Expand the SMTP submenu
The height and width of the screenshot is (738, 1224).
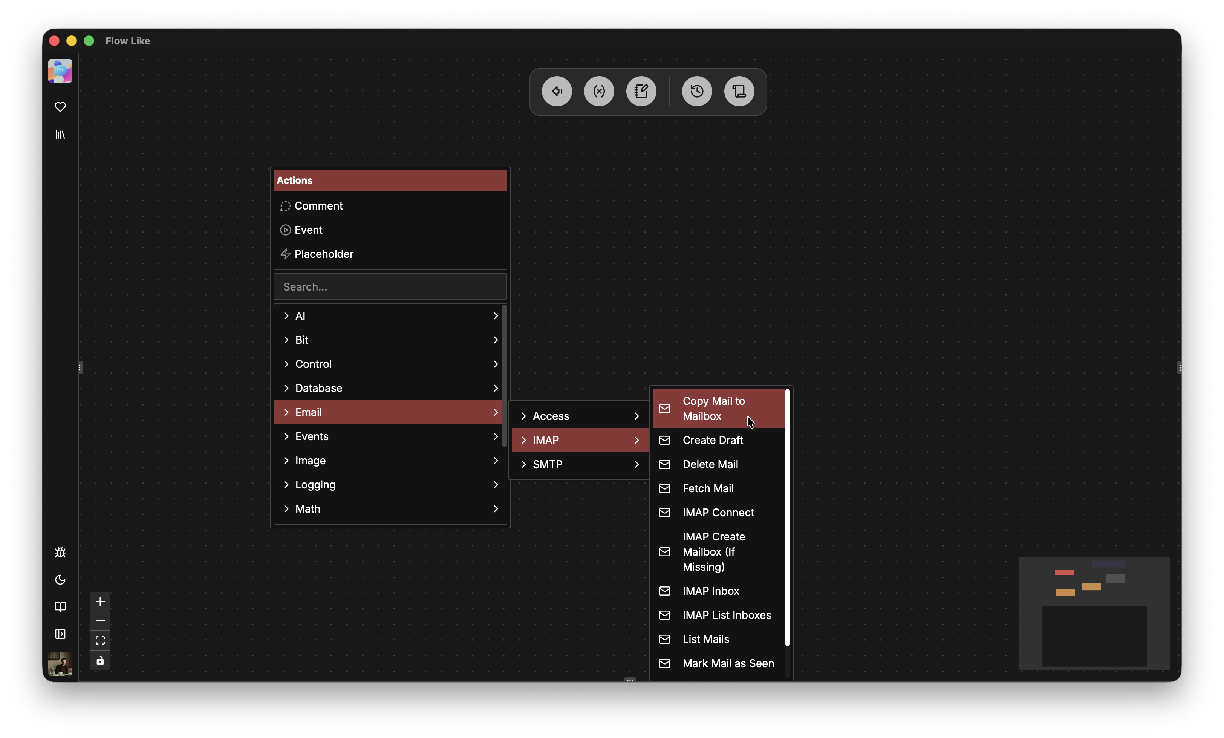pos(579,464)
